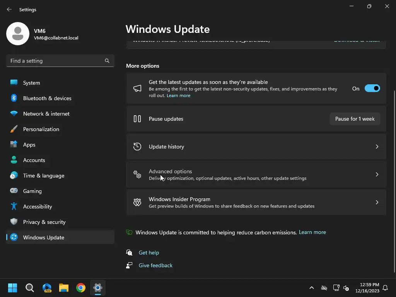Viewport: 396px width, 297px height.
Task: Open Accounts settings
Action: pos(60,160)
